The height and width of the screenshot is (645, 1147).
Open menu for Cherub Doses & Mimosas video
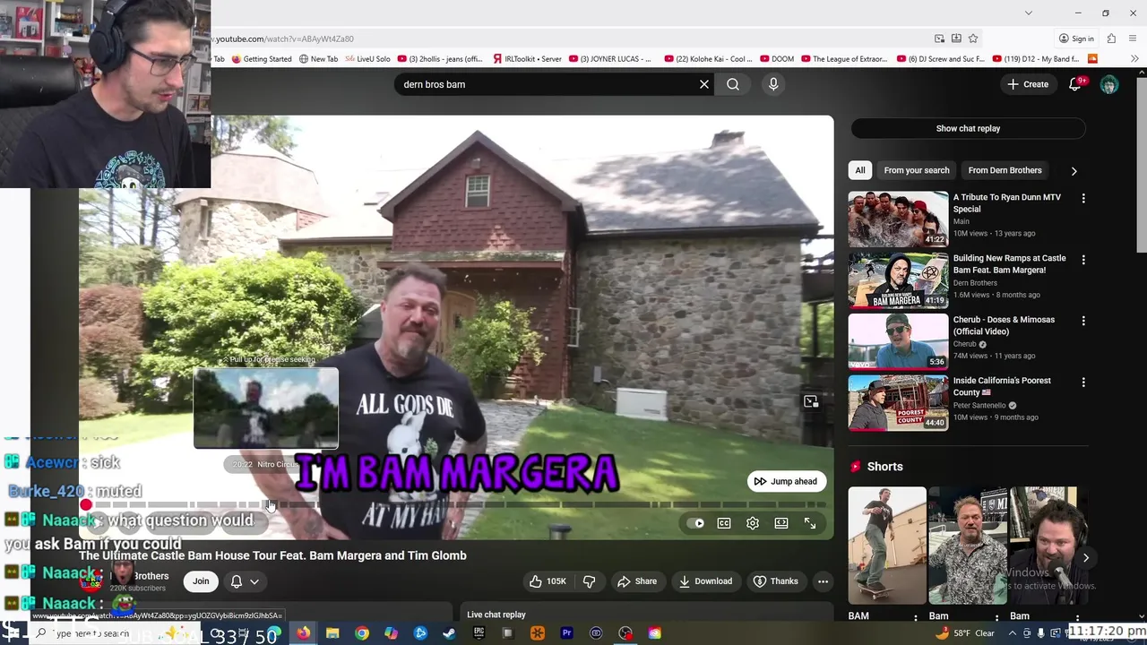tap(1083, 321)
